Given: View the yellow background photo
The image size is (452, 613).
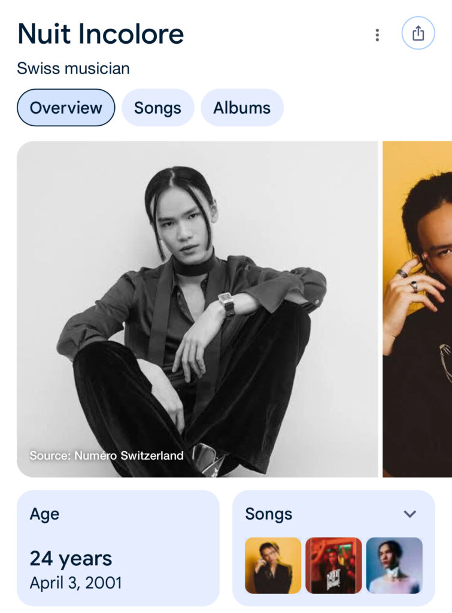Looking at the screenshot, I should 417,309.
